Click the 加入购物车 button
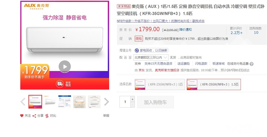 156,102
